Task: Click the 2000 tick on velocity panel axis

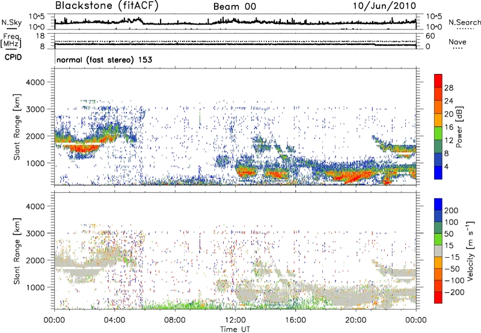Action: click(35, 260)
